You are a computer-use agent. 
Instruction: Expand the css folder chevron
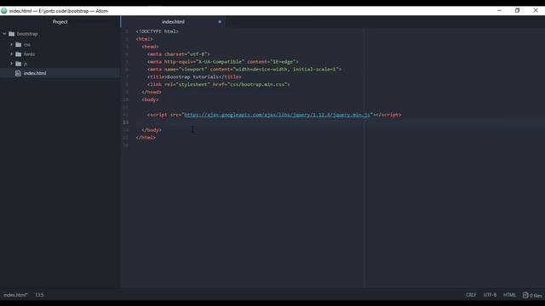(x=11, y=44)
